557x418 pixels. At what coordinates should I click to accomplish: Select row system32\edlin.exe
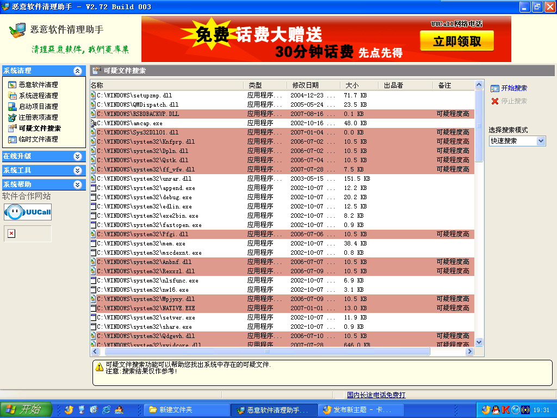[x=282, y=206]
